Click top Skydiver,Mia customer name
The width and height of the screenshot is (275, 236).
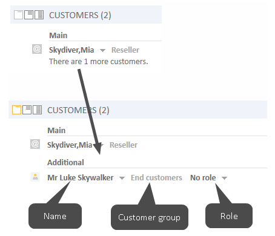pos(71,50)
